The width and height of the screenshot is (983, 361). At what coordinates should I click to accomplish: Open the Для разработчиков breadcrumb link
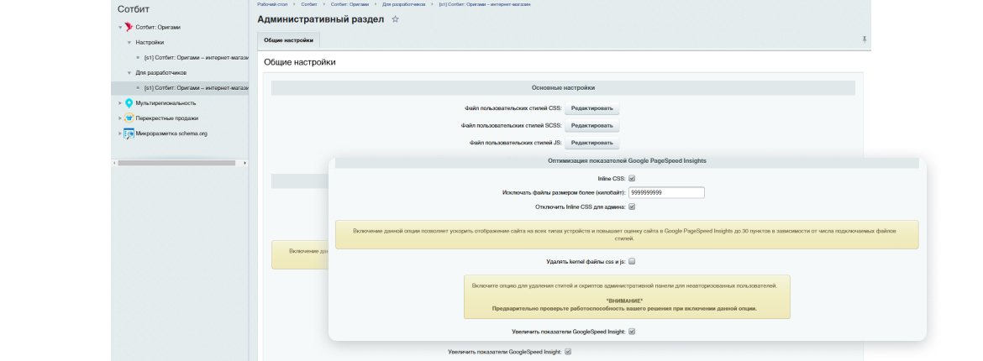(404, 4)
